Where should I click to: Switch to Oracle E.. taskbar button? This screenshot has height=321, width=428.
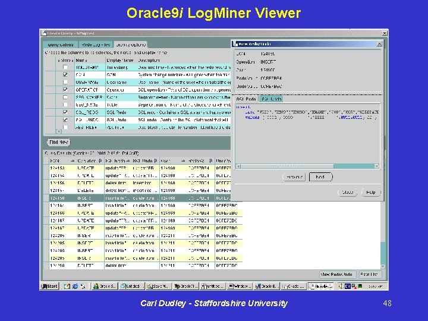[x=267, y=286]
